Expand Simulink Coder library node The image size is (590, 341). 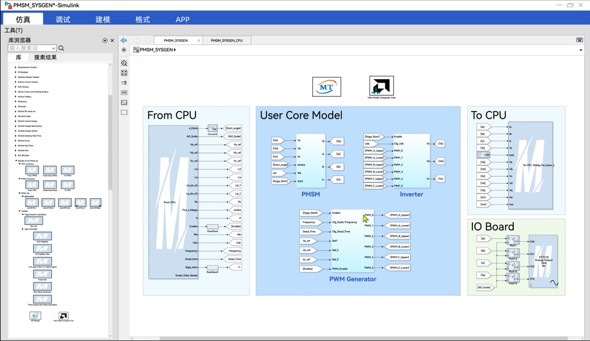point(16,116)
